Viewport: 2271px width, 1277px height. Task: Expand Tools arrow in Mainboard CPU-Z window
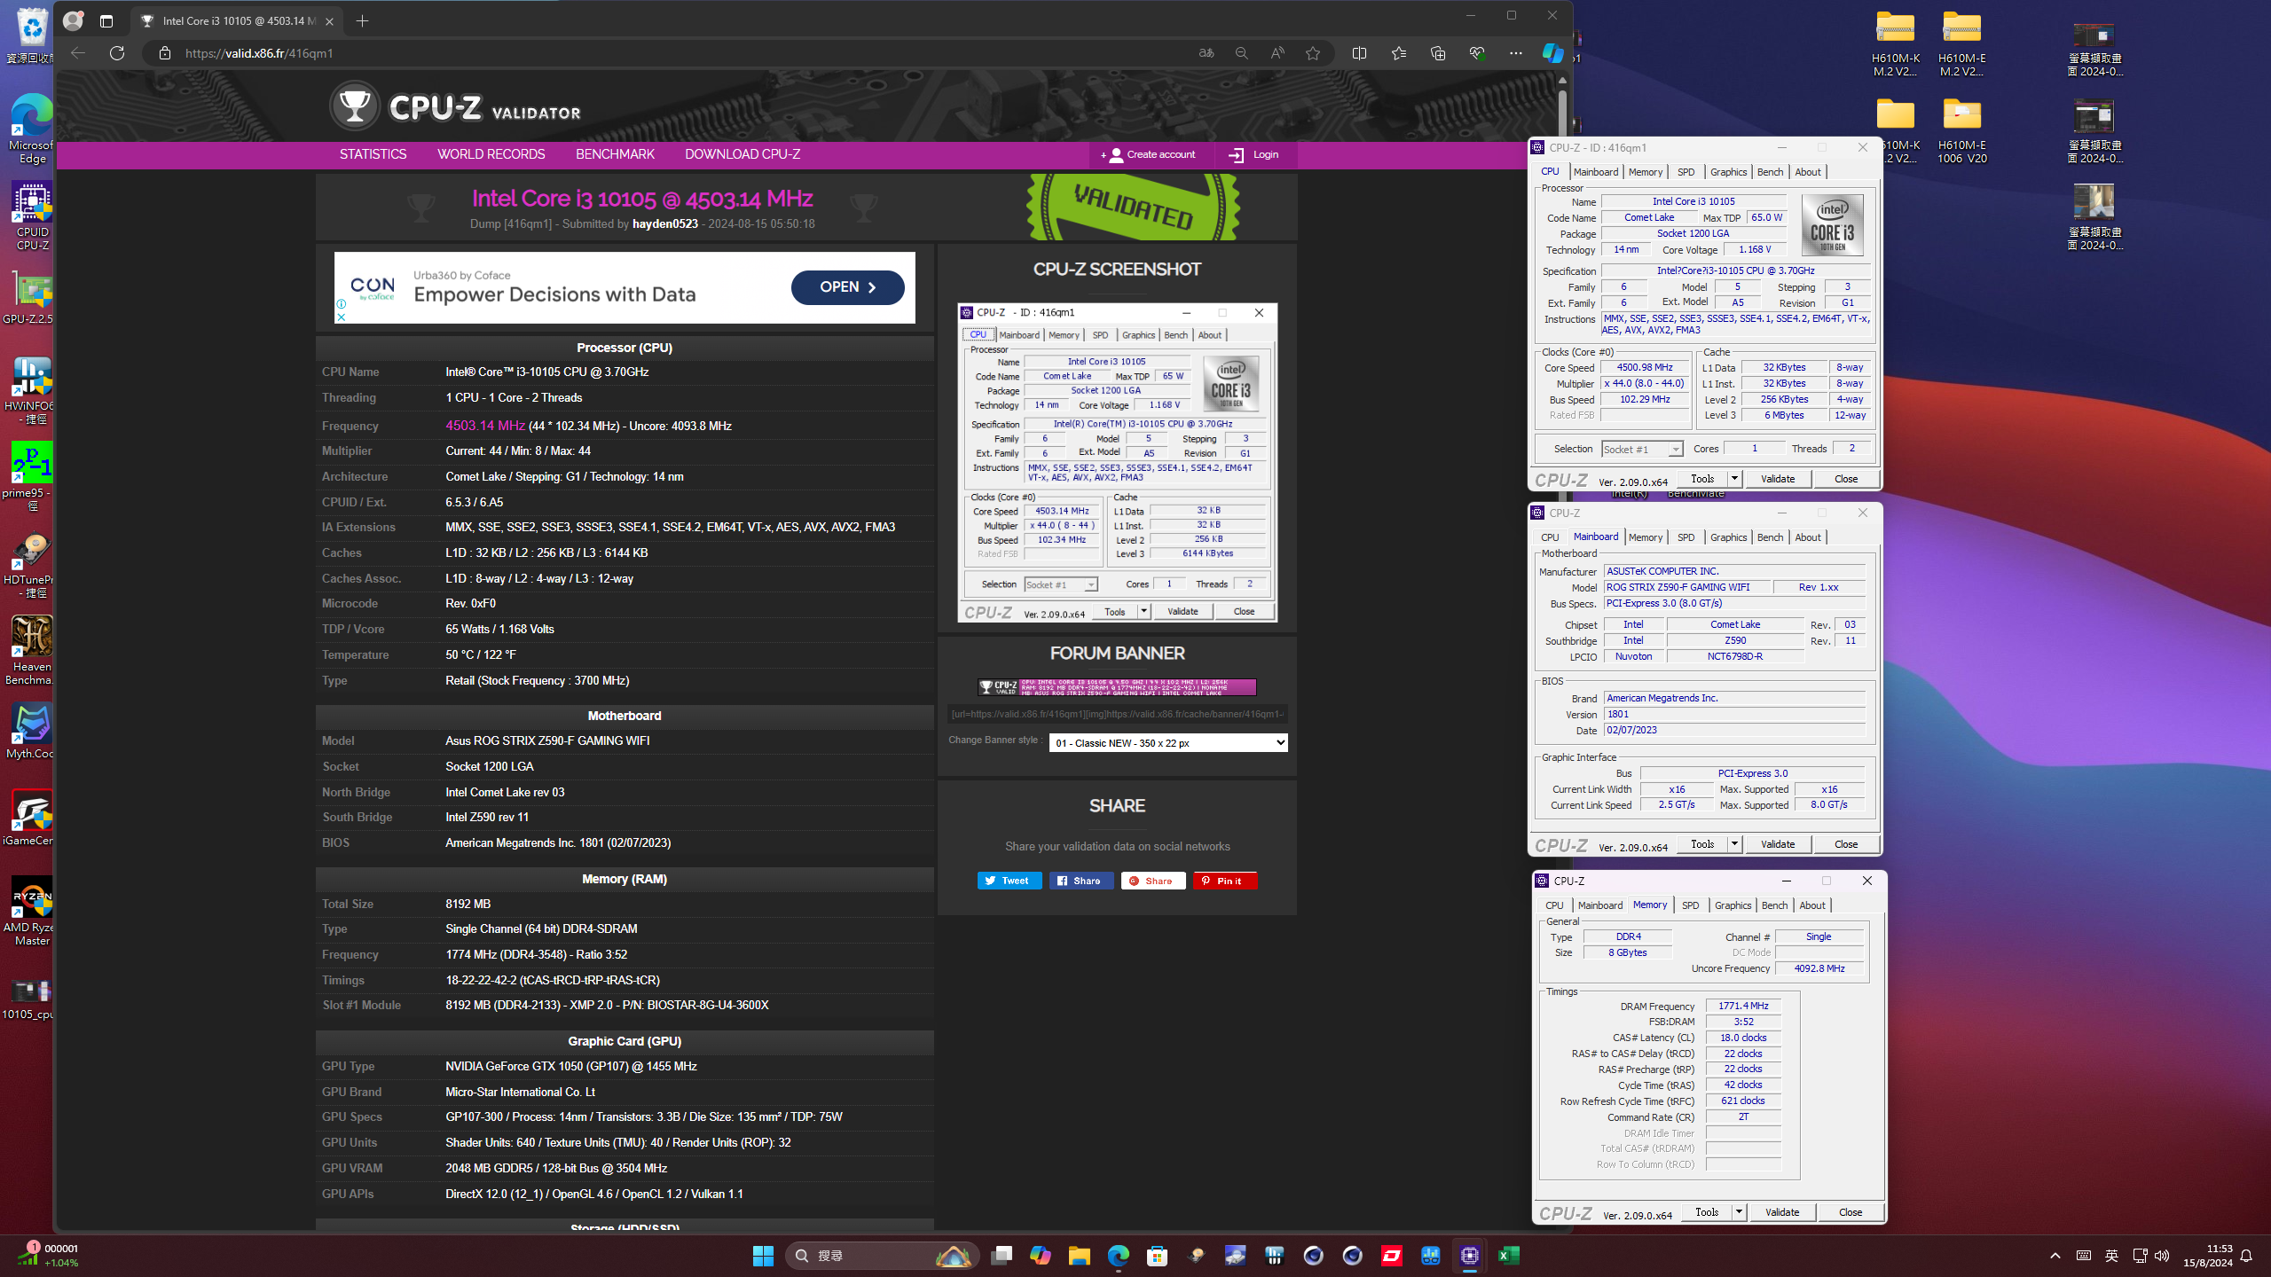click(1734, 844)
